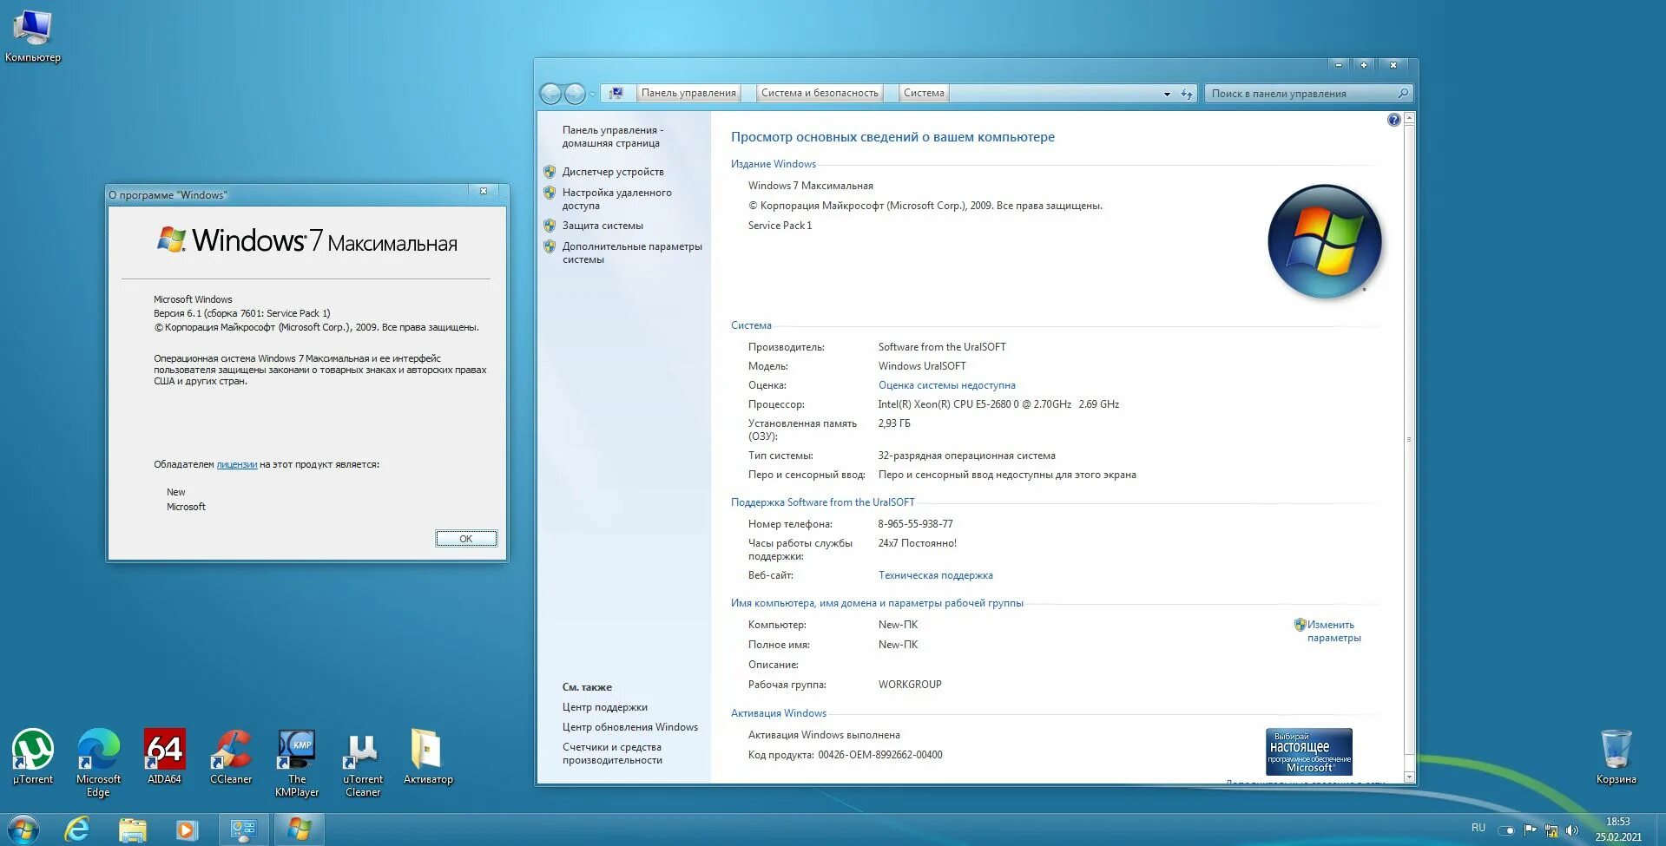Go to Система и безопасность breadcrumb
The height and width of the screenshot is (846, 1666).
point(820,93)
